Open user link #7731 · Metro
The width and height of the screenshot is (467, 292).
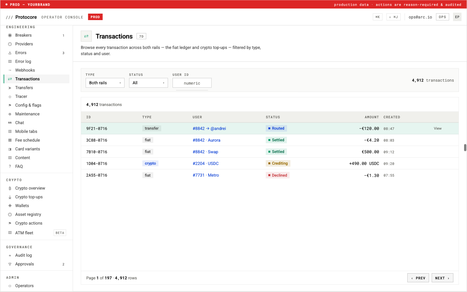pyautogui.click(x=206, y=175)
